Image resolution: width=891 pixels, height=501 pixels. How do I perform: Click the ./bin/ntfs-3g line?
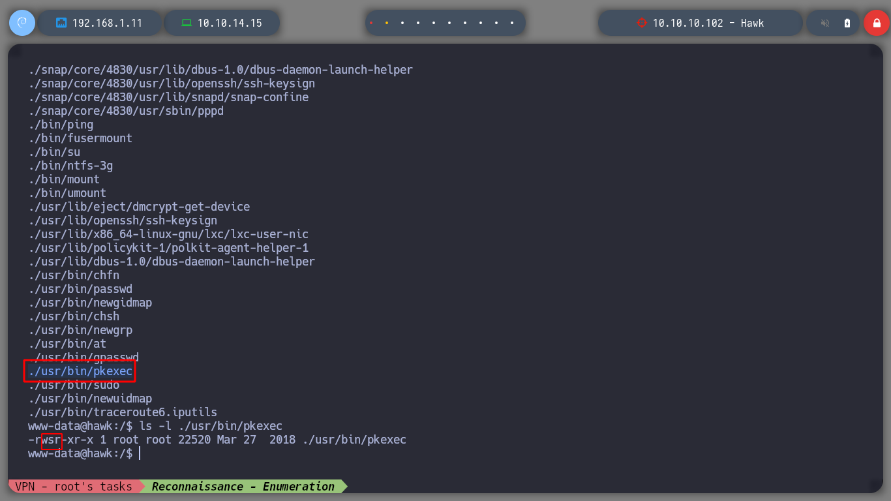(x=70, y=166)
